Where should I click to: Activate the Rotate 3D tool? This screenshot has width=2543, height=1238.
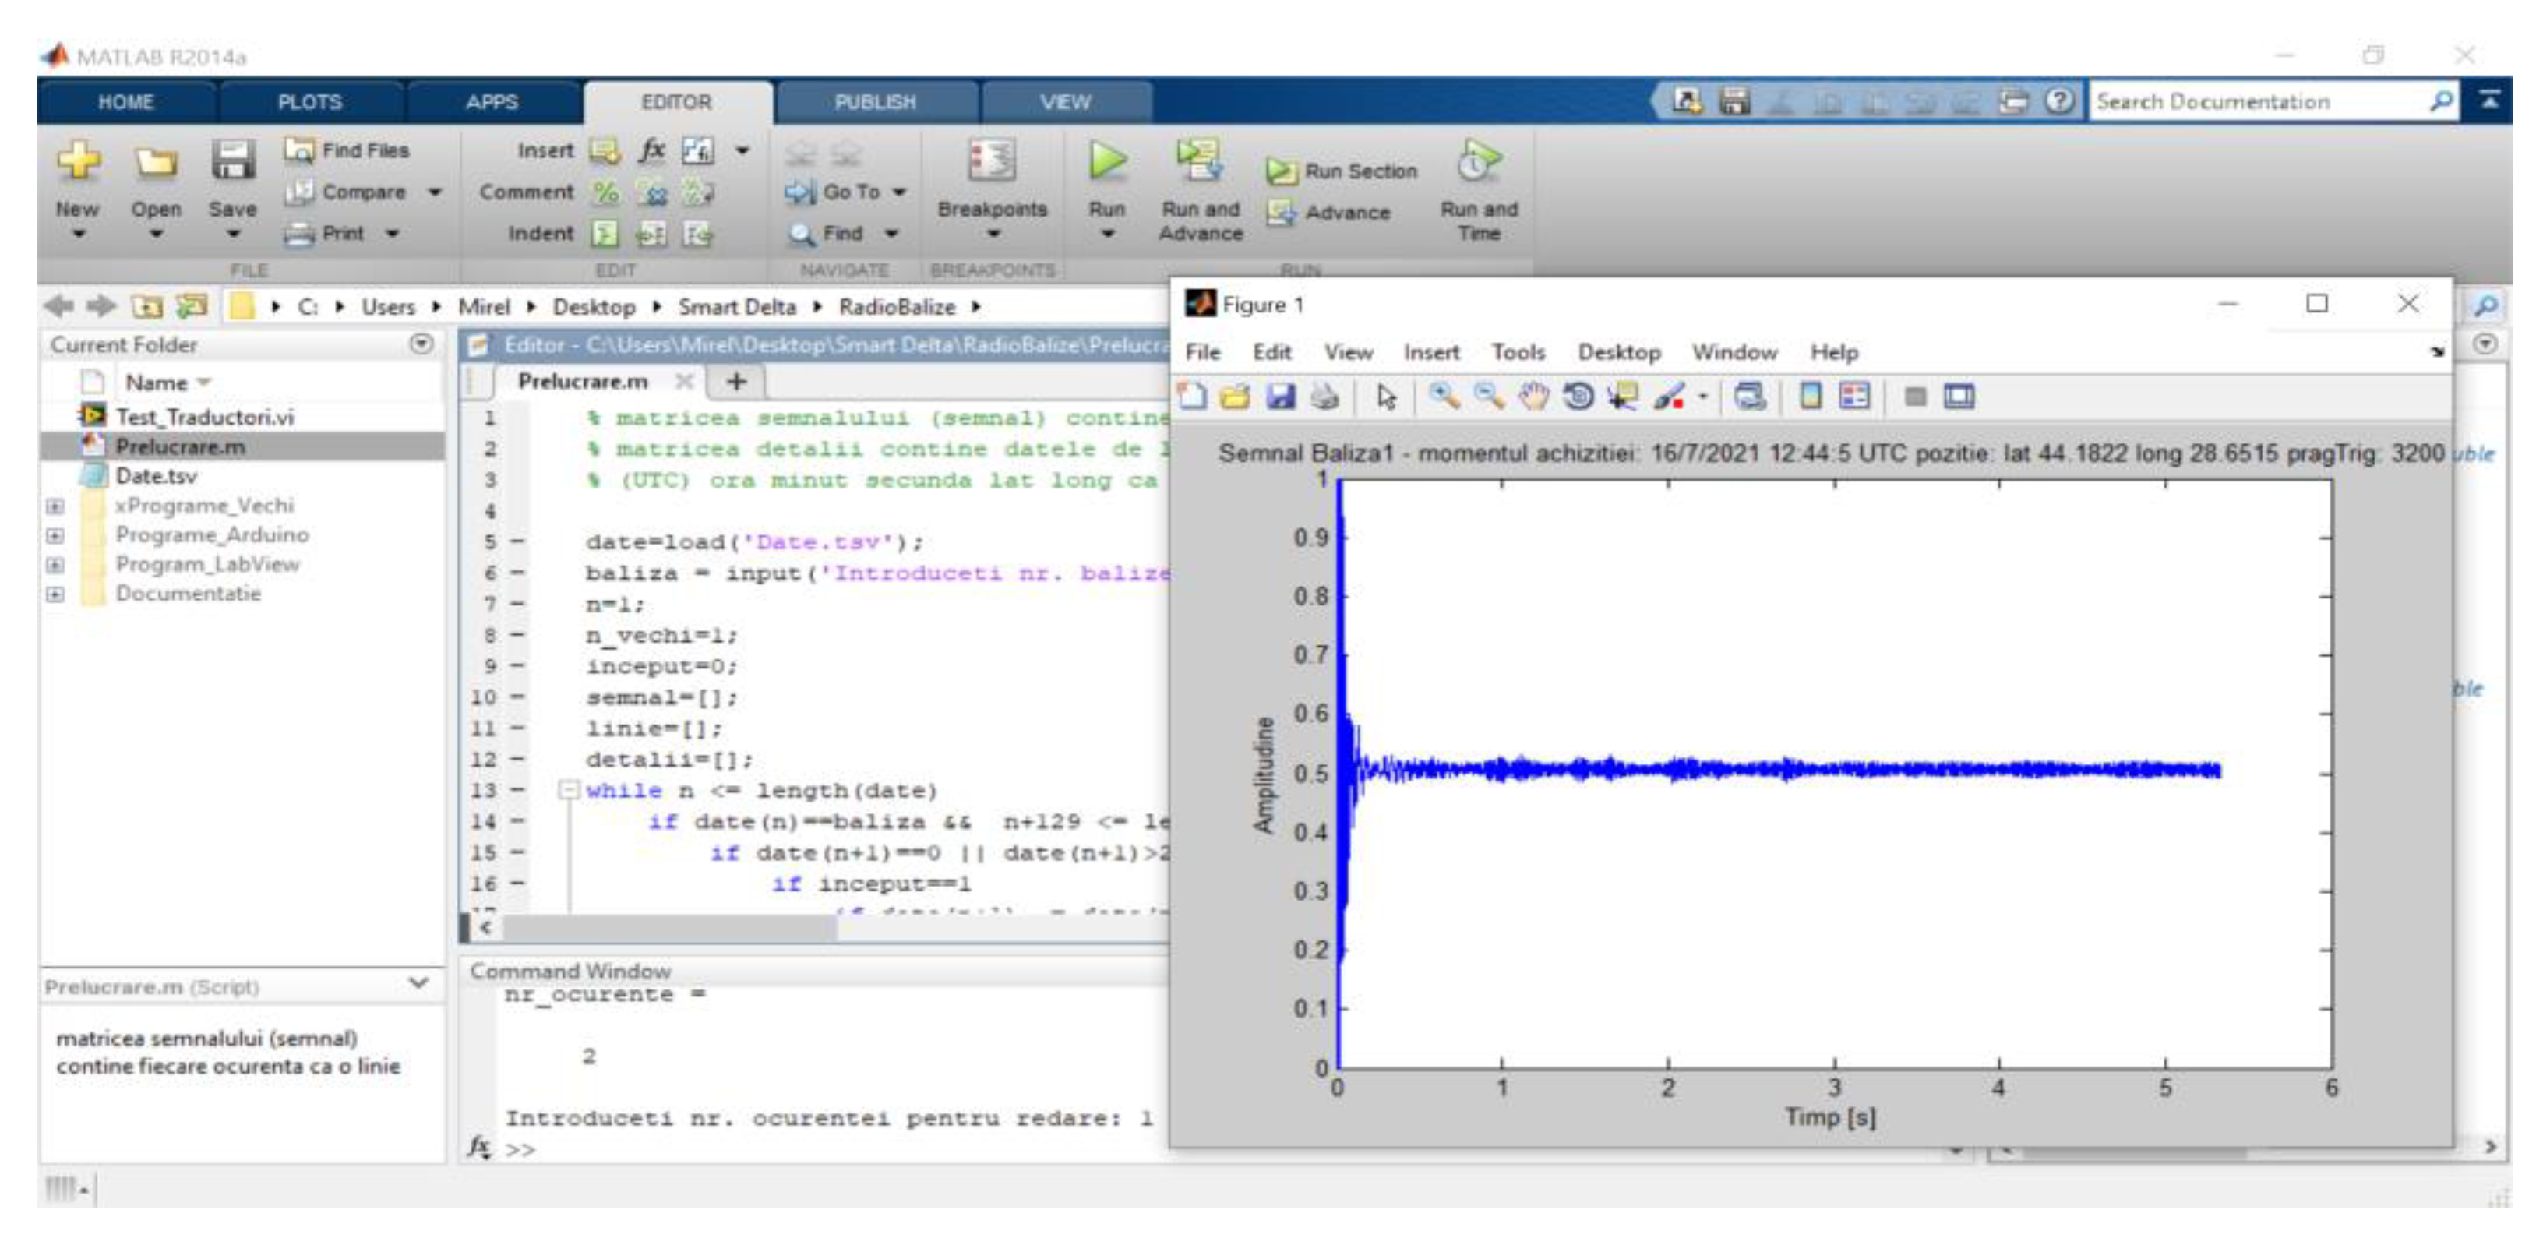pyautogui.click(x=1578, y=397)
